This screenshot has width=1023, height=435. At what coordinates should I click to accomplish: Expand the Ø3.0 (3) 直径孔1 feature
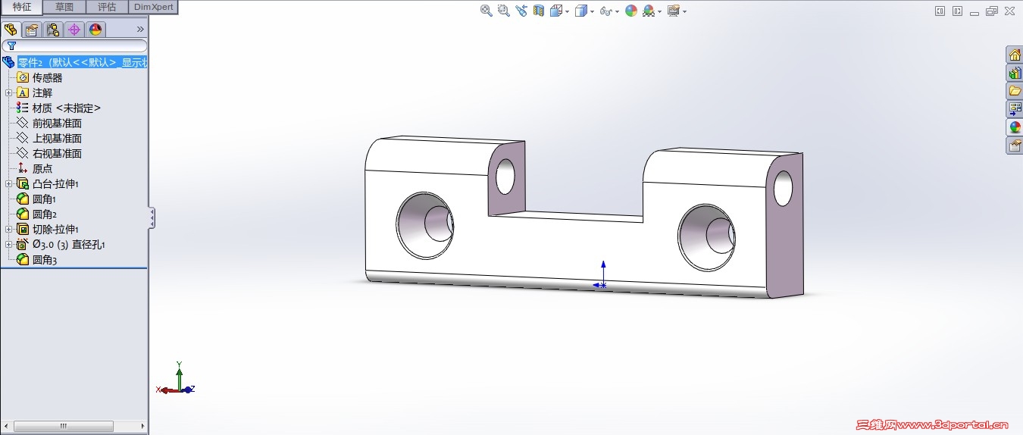coord(8,244)
